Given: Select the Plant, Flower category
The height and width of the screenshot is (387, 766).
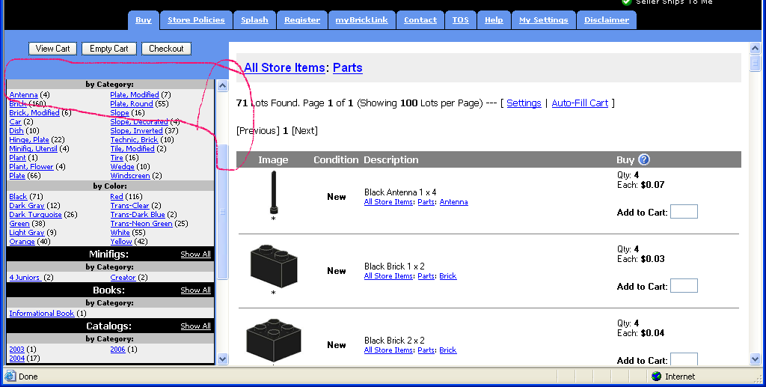Looking at the screenshot, I should click(31, 167).
